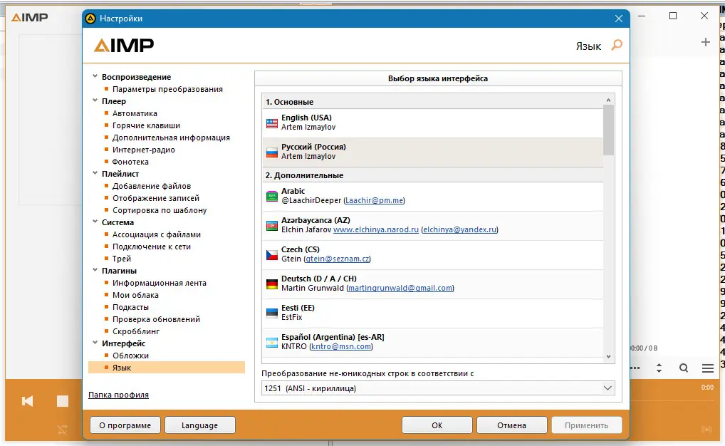This screenshot has height=446, width=725.
Task: Select the Русский (Россия) flag icon
Action: click(272, 152)
